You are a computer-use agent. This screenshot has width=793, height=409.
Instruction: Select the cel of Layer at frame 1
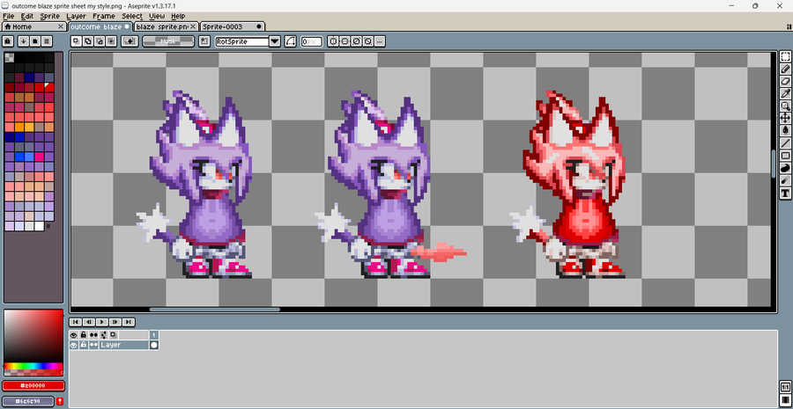click(x=153, y=345)
